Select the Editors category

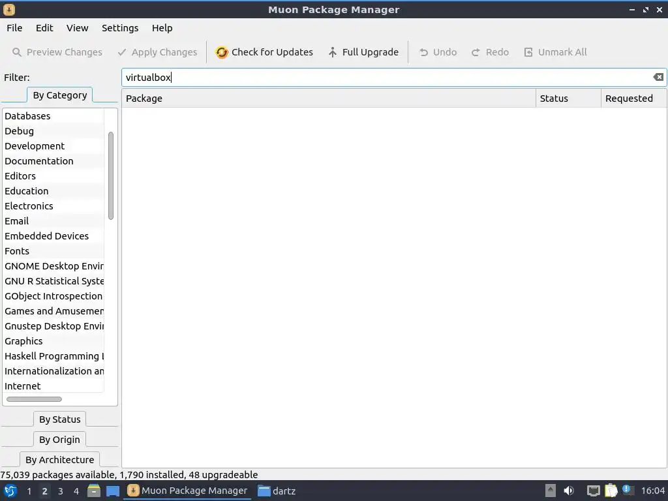[53, 176]
